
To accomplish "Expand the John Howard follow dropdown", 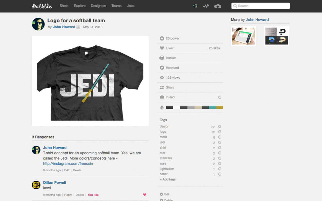I will tap(78, 27).
